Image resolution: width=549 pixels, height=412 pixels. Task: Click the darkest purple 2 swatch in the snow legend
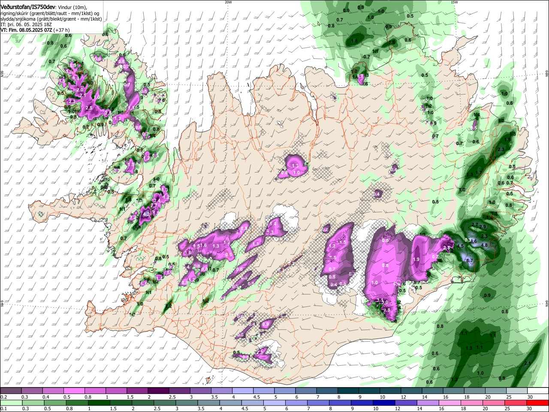pos(159,391)
